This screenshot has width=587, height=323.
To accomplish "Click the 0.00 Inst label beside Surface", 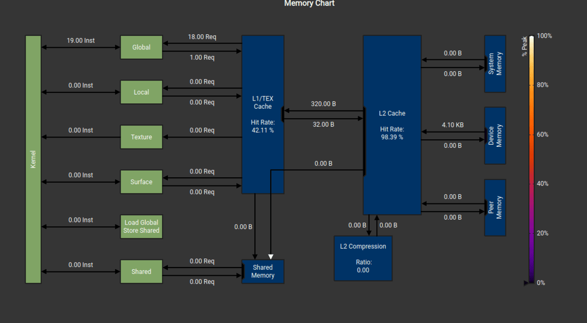I will (80, 175).
